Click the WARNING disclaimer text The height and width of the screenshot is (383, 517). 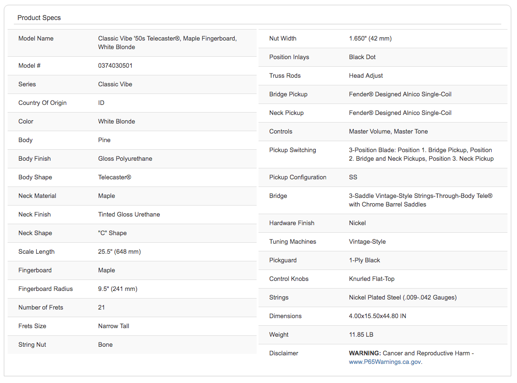[411, 353]
